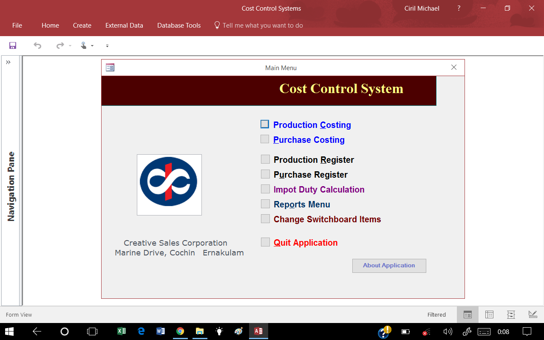544x340 pixels.
Task: Open the Home ribbon tab
Action: 50,25
